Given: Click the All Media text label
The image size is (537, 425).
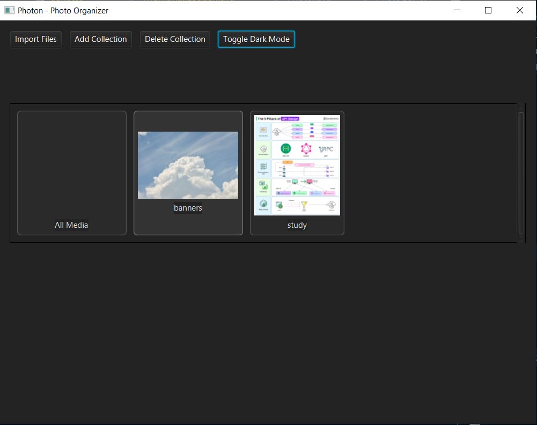Looking at the screenshot, I should coord(71,225).
